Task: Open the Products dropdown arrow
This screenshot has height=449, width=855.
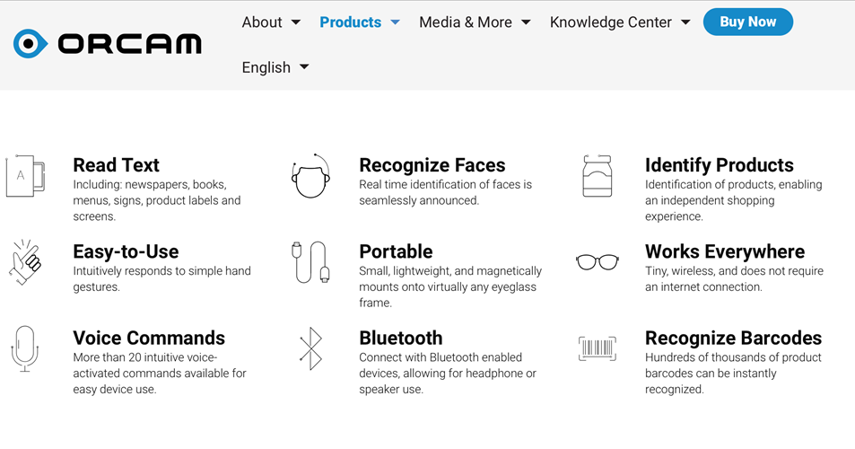Action: click(x=396, y=22)
